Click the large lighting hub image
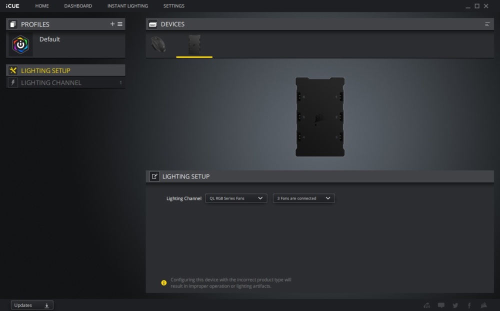 (x=320, y=116)
